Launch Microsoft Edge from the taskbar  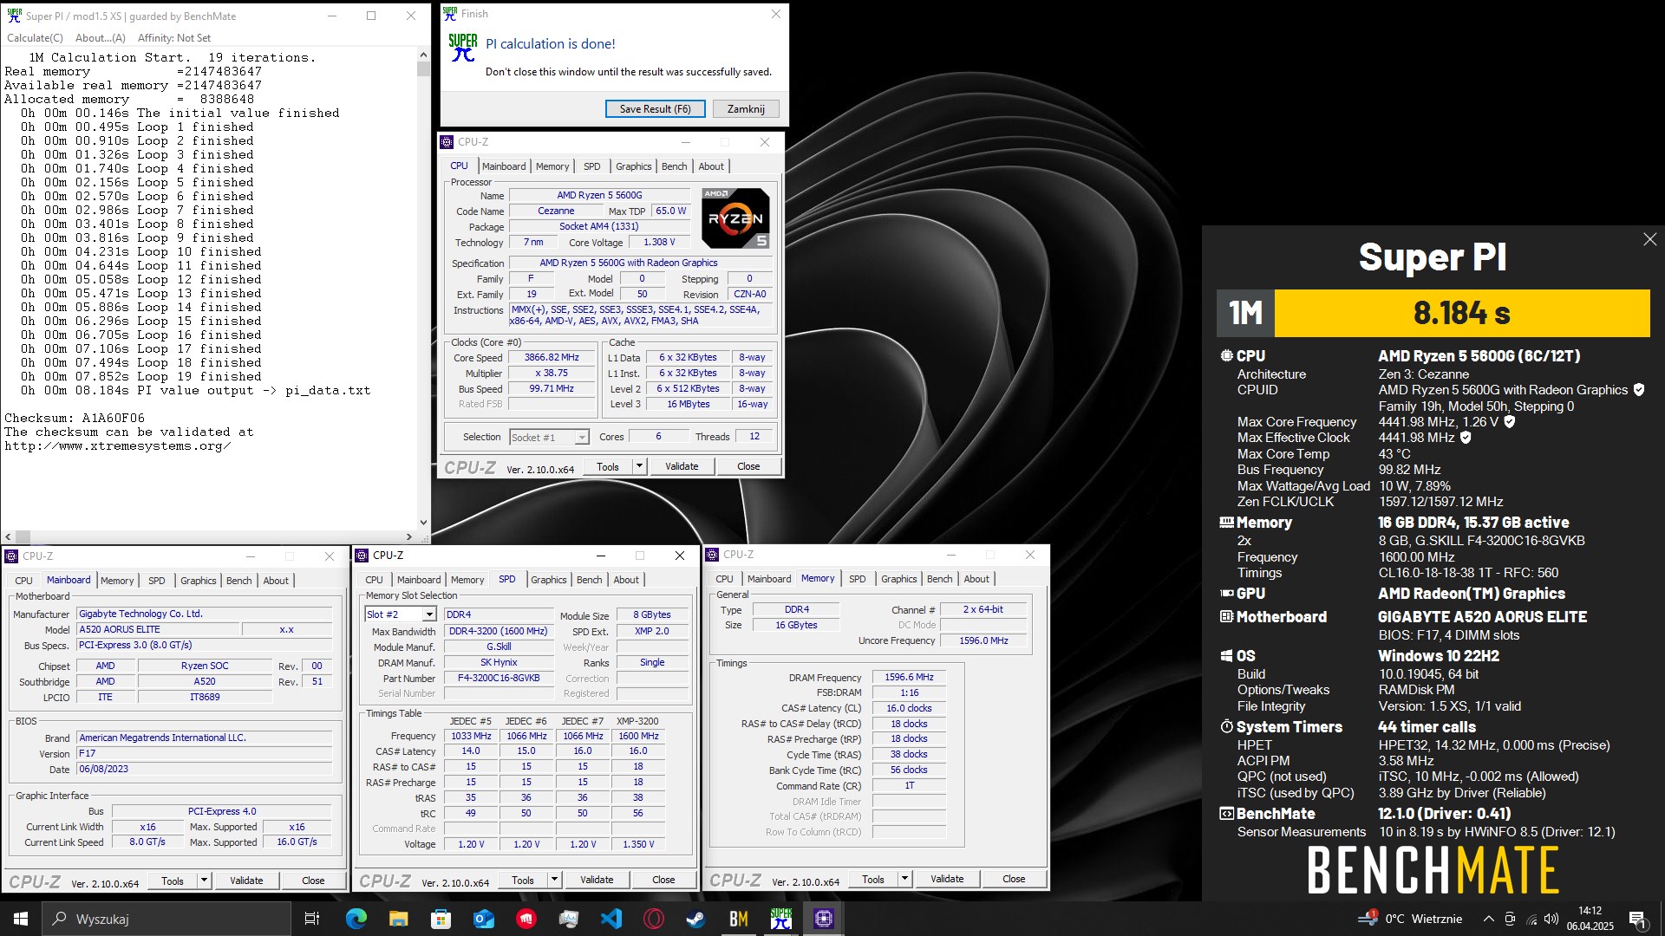tap(356, 919)
